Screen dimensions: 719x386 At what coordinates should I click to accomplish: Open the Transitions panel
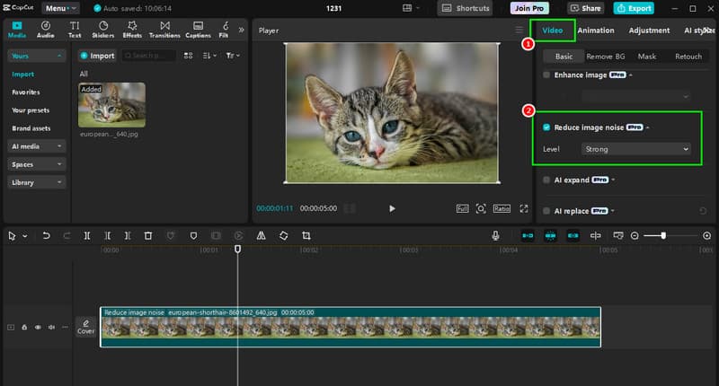[x=164, y=30]
